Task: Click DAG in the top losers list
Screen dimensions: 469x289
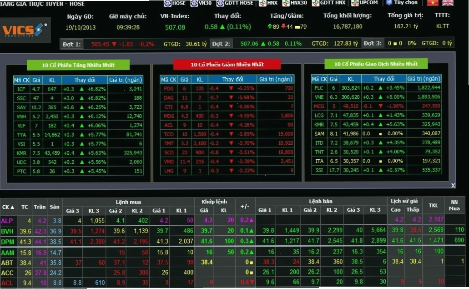Action: (168, 97)
